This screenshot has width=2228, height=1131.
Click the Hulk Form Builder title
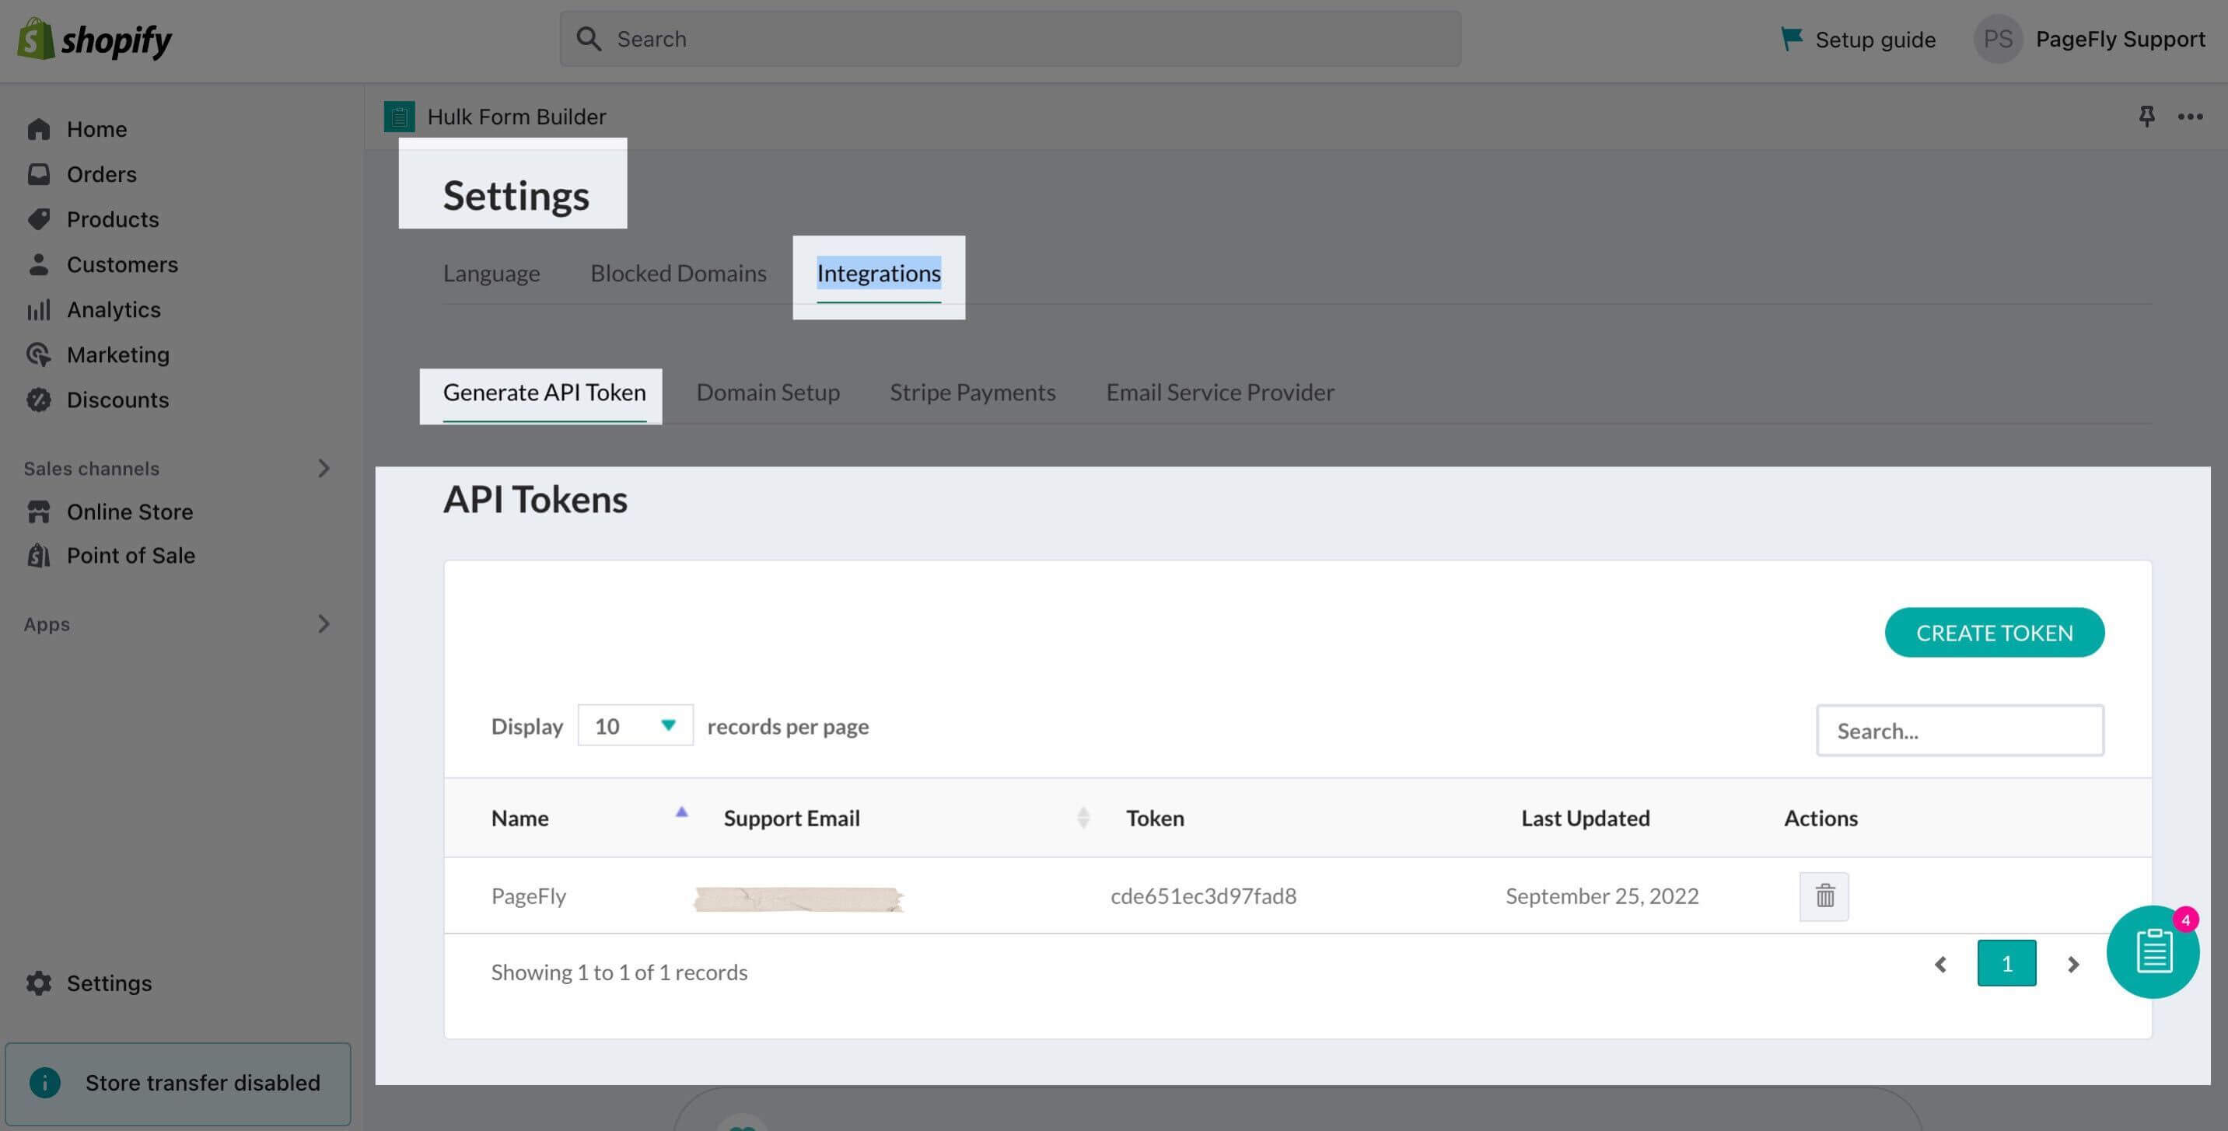[516, 116]
